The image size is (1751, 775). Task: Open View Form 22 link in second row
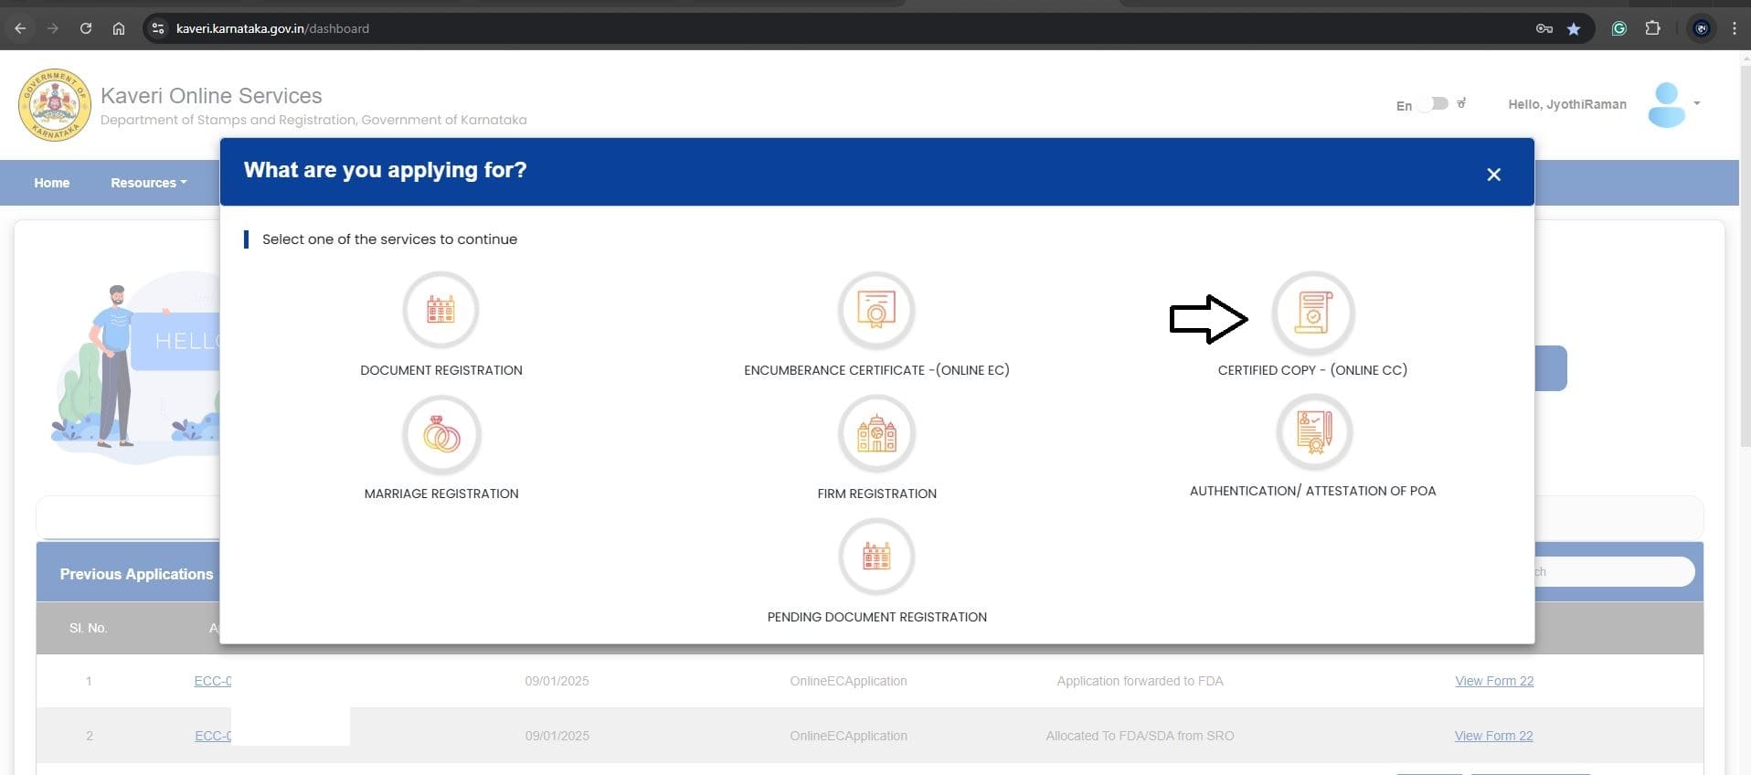click(x=1493, y=736)
